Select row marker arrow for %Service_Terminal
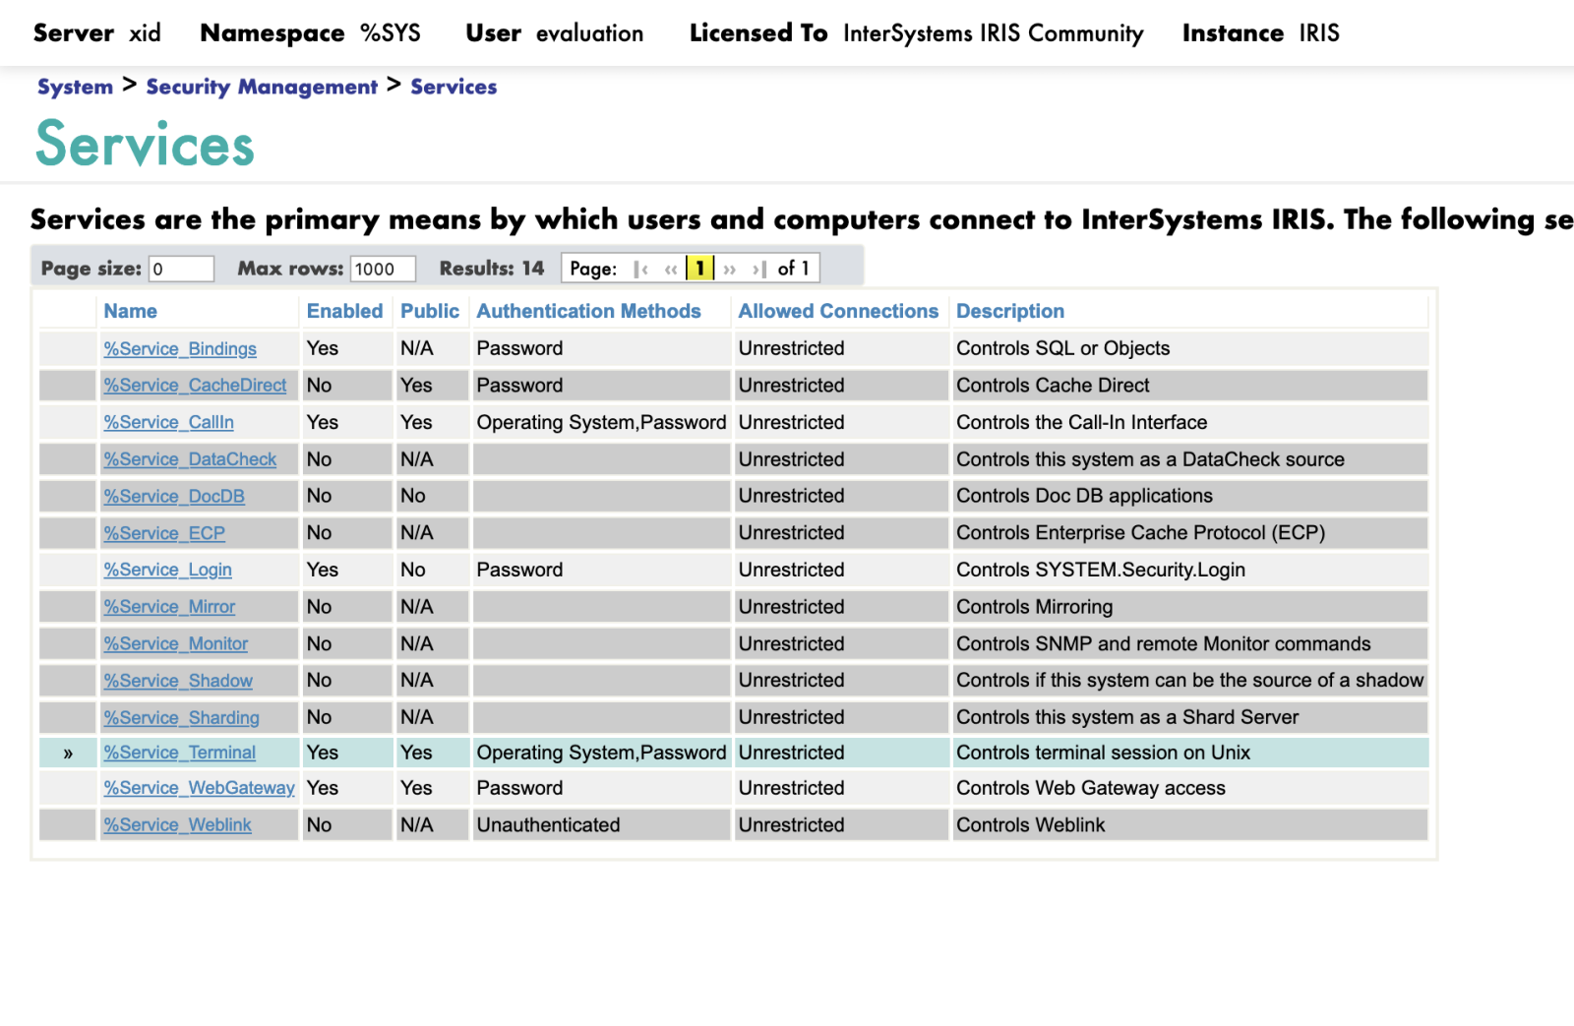The image size is (1574, 1026). coord(68,754)
